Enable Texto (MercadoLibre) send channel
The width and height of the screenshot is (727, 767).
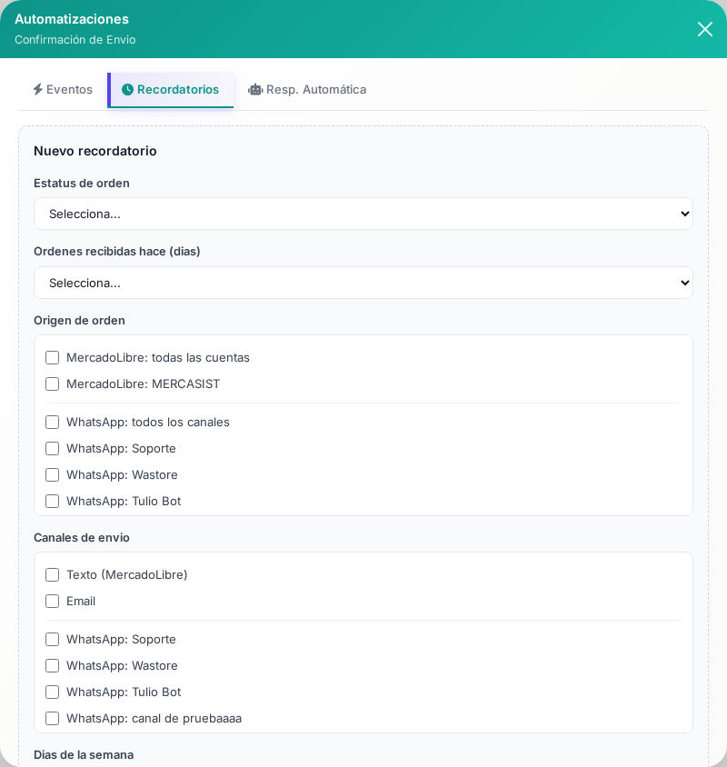53,575
